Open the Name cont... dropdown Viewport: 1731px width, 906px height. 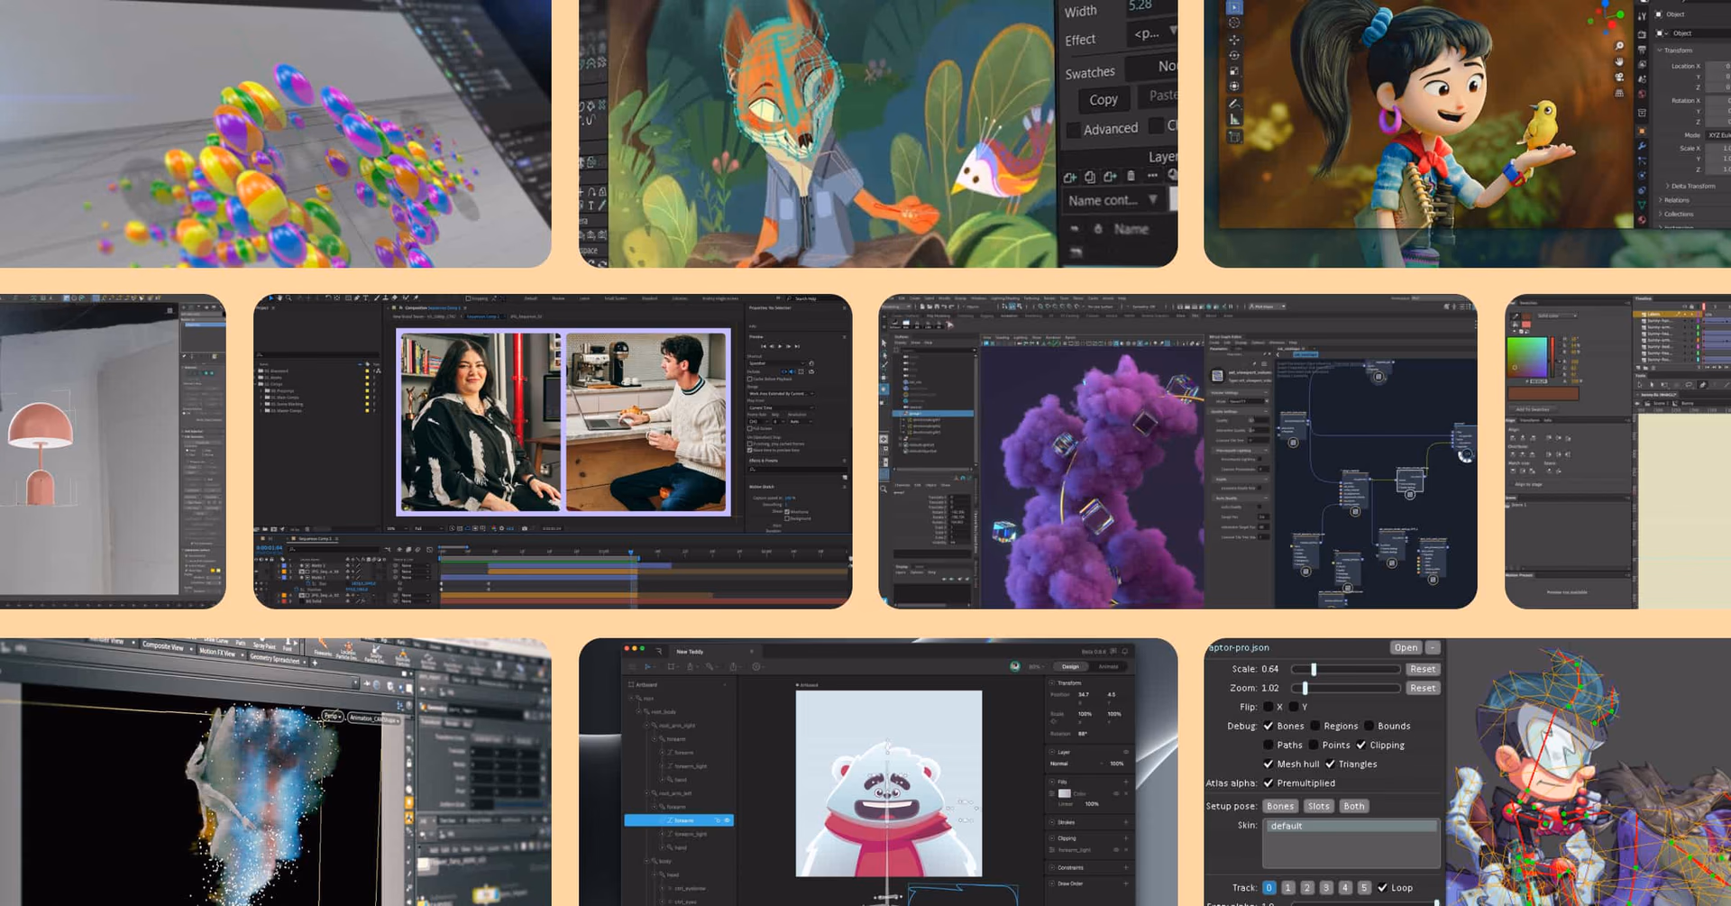pyautogui.click(x=1113, y=200)
